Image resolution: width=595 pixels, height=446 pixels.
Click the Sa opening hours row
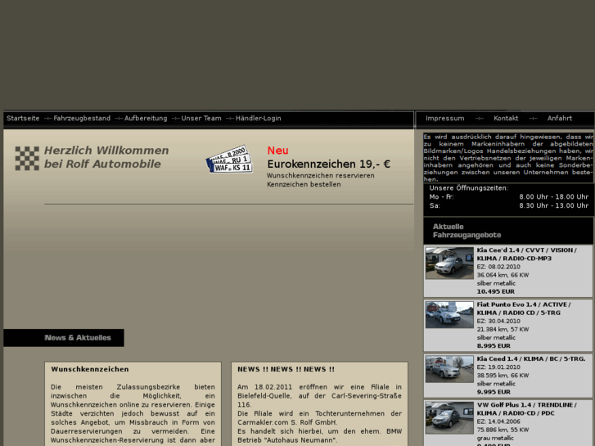pyautogui.click(x=509, y=205)
